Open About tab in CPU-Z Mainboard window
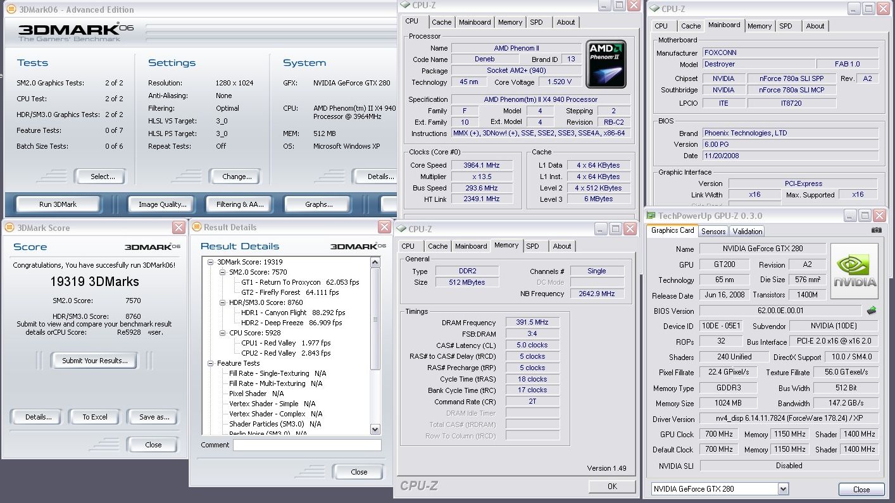This screenshot has width=895, height=503. point(815,26)
